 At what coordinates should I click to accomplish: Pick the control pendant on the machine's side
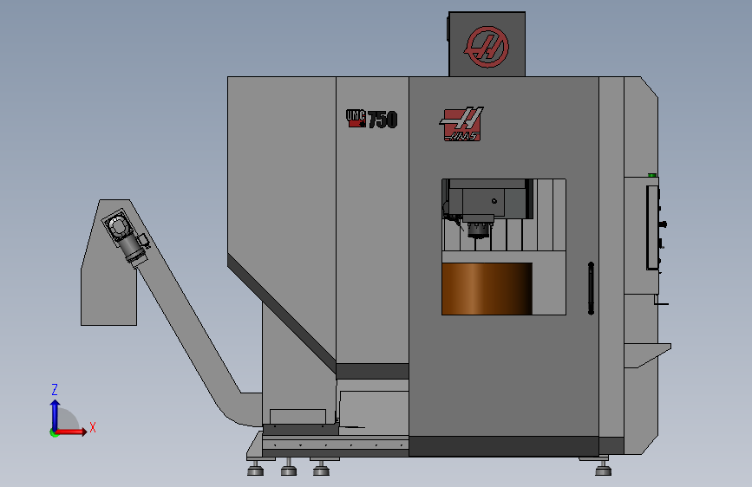pos(654,228)
